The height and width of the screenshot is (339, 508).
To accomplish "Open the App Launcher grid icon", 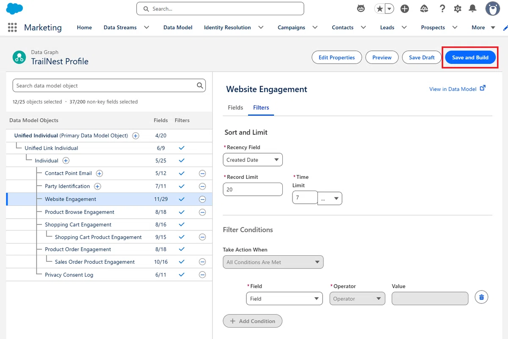I will coord(12,27).
